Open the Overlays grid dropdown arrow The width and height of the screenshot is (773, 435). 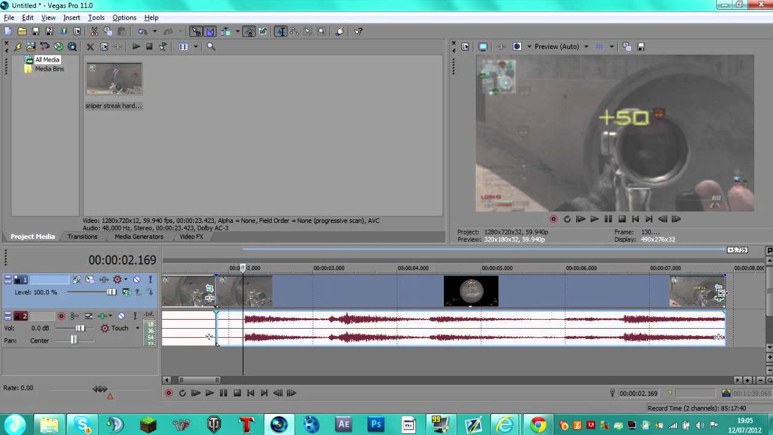click(611, 47)
